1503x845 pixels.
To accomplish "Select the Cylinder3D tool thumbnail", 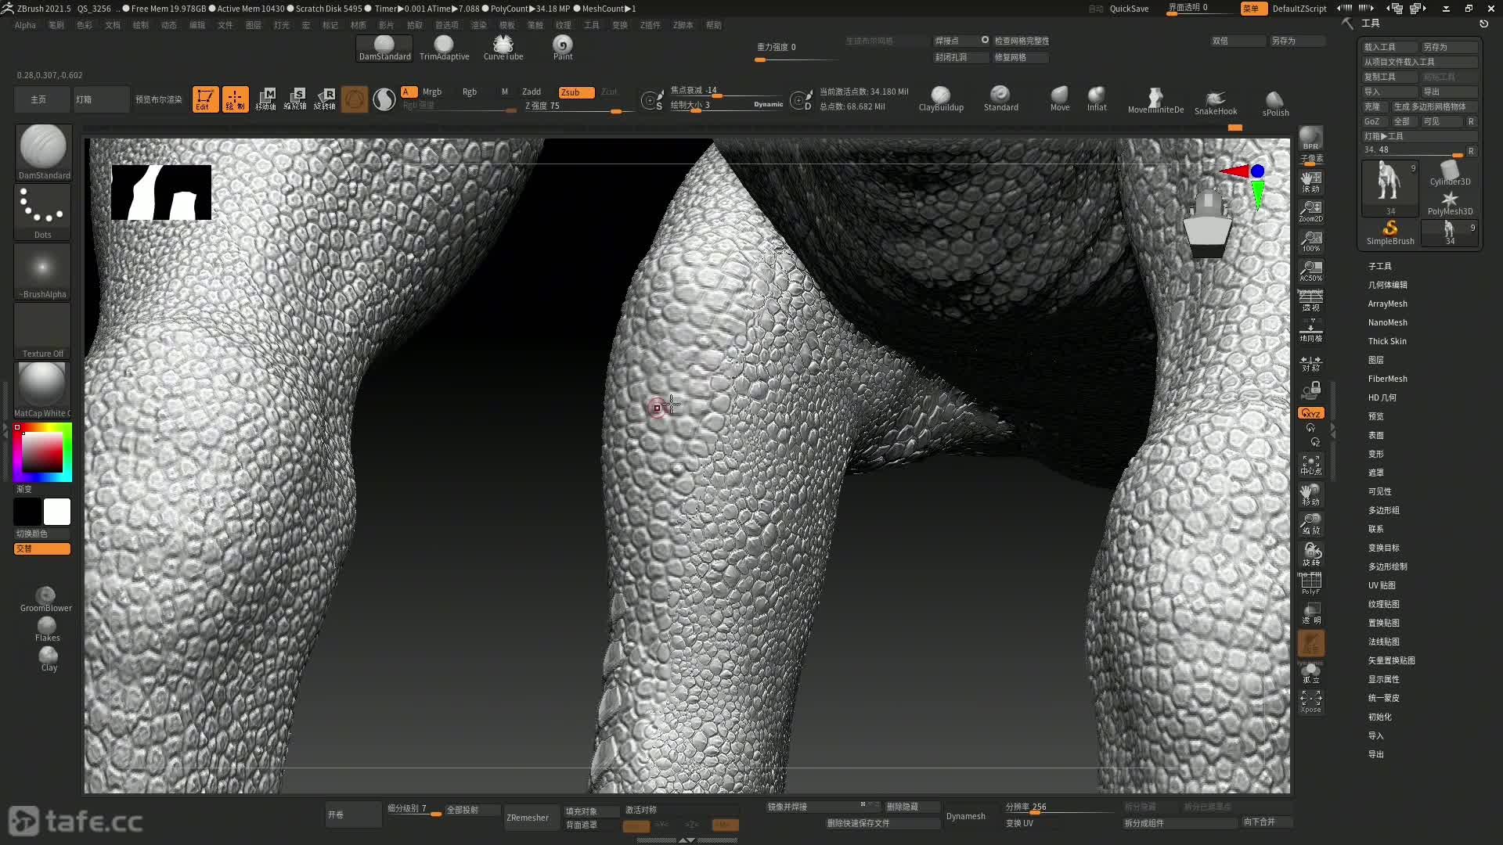I will (1450, 173).
